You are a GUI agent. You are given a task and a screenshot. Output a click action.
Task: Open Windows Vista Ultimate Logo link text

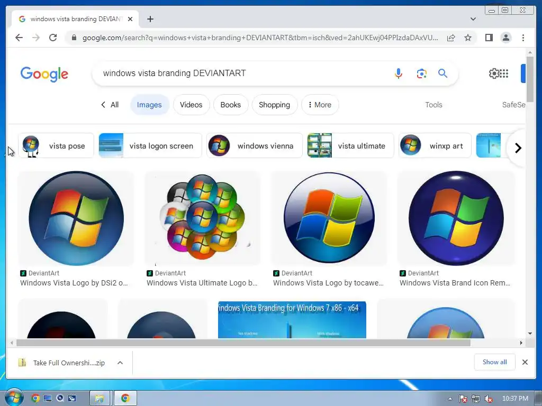coord(202,283)
